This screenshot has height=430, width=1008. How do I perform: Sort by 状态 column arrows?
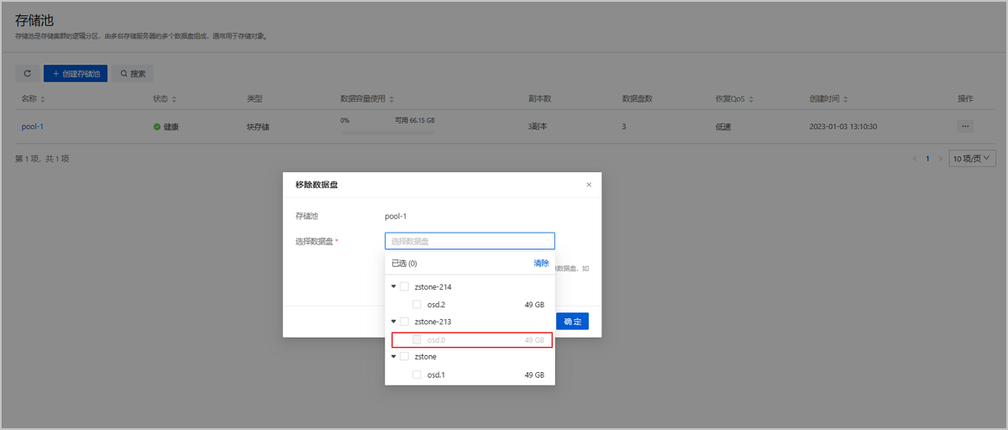click(x=175, y=99)
